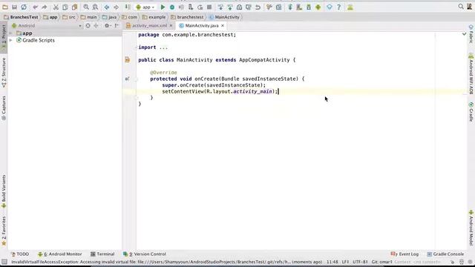Image resolution: width=475 pixels, height=267 pixels.
Task: Click the Undo arrow in the toolbar
Action: (x=35, y=7)
